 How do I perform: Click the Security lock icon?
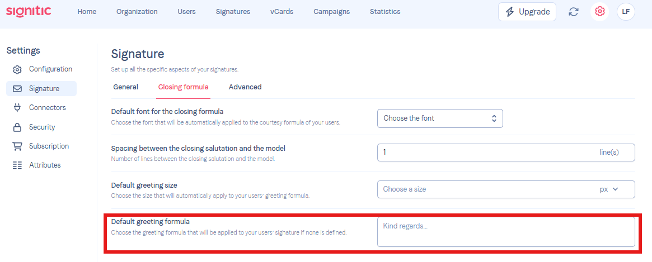point(17,127)
